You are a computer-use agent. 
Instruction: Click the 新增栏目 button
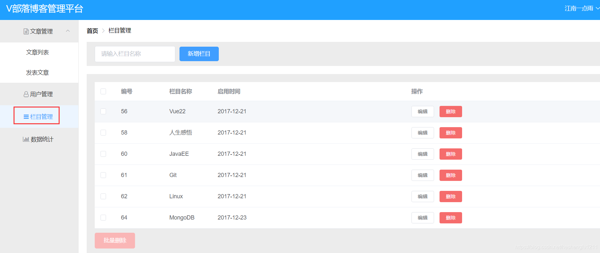[199, 54]
